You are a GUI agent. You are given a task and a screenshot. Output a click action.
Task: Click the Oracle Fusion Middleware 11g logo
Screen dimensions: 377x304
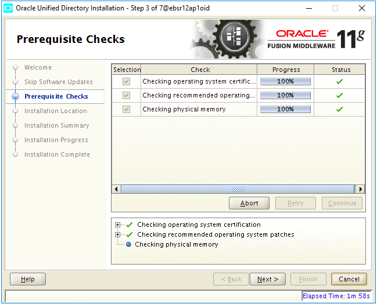pyautogui.click(x=317, y=39)
